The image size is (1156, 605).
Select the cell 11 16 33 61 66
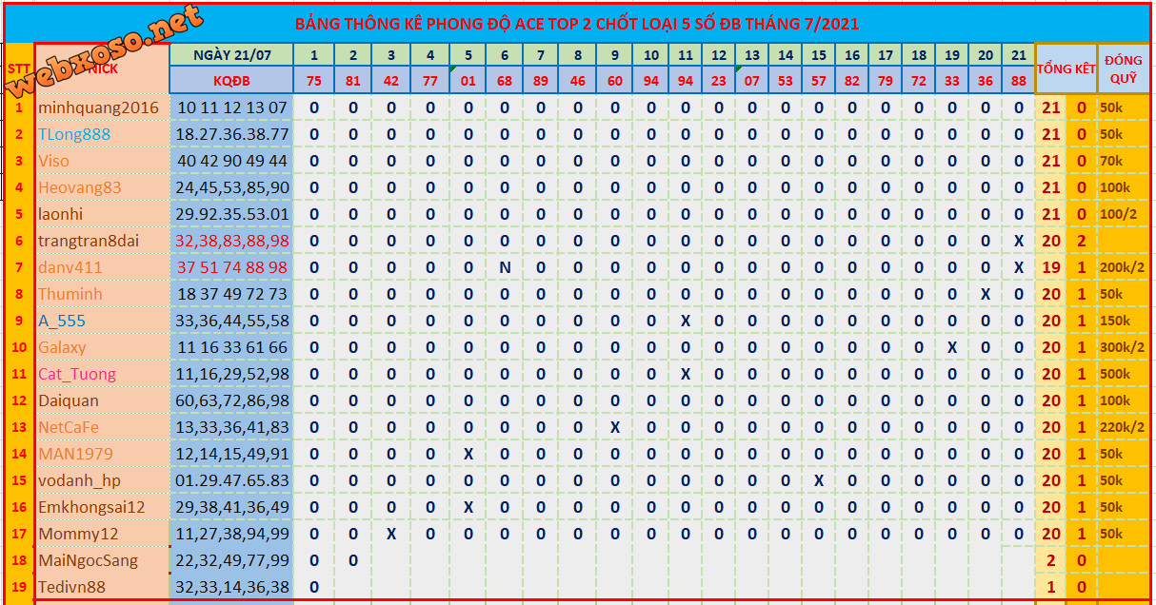pyautogui.click(x=231, y=347)
